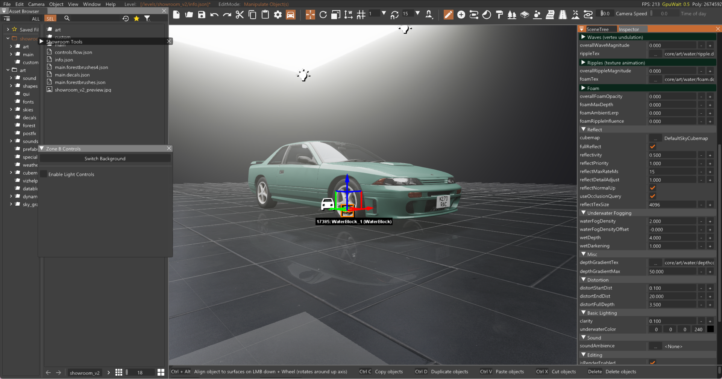Screen dimensions: 722x379
Task: Select the rotate object tool
Action: 323,15
